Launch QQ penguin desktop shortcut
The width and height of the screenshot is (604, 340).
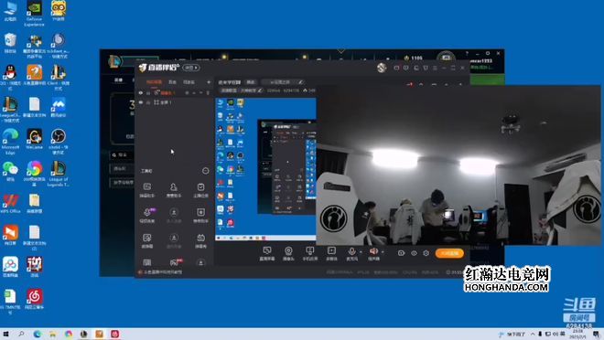[x=10, y=77]
